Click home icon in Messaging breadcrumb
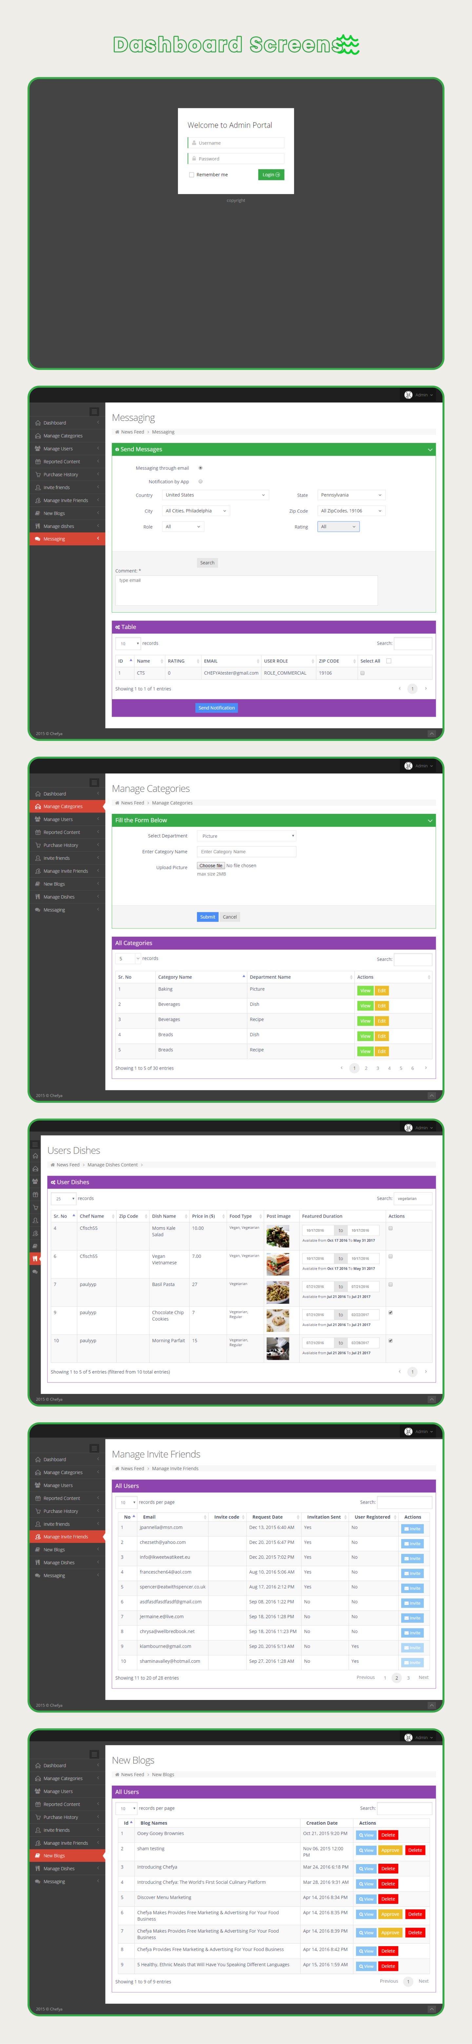The image size is (472, 2044). (117, 432)
